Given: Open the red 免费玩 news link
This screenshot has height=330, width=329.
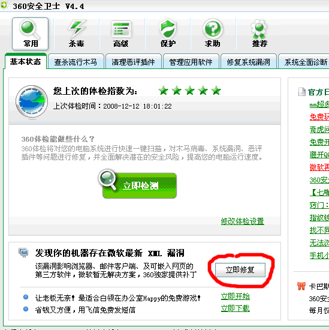Looking at the screenshot, I should click(319, 117).
